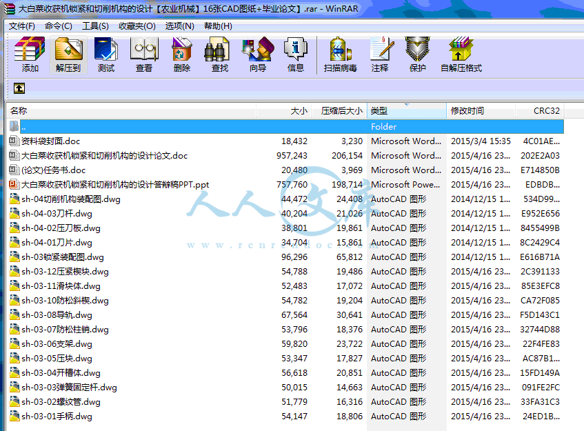Screen dimensions: 584x431
Task: Open the 命令(C) menu
Action: point(59,26)
